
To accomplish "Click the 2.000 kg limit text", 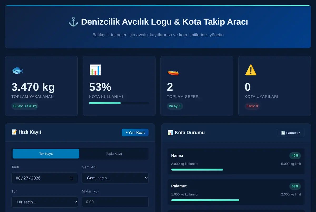I will coord(291,194).
